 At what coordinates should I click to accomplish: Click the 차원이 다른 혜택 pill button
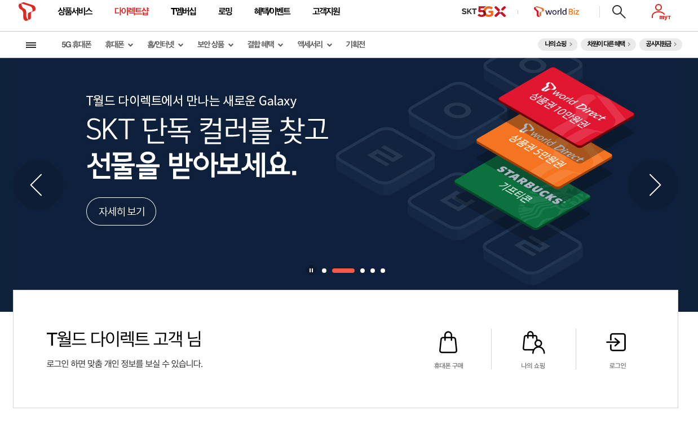coord(608,45)
